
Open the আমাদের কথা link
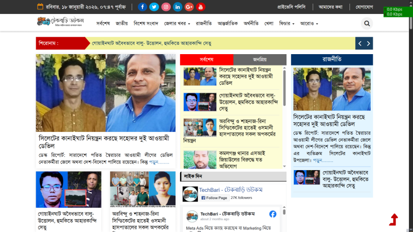(x=330, y=7)
